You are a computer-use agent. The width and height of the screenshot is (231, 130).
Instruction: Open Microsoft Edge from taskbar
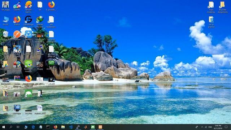point(33,127)
